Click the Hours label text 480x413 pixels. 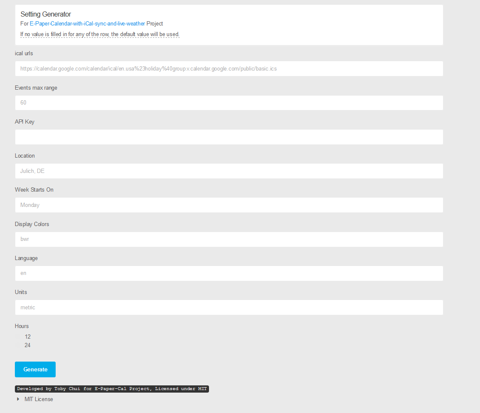click(22, 326)
